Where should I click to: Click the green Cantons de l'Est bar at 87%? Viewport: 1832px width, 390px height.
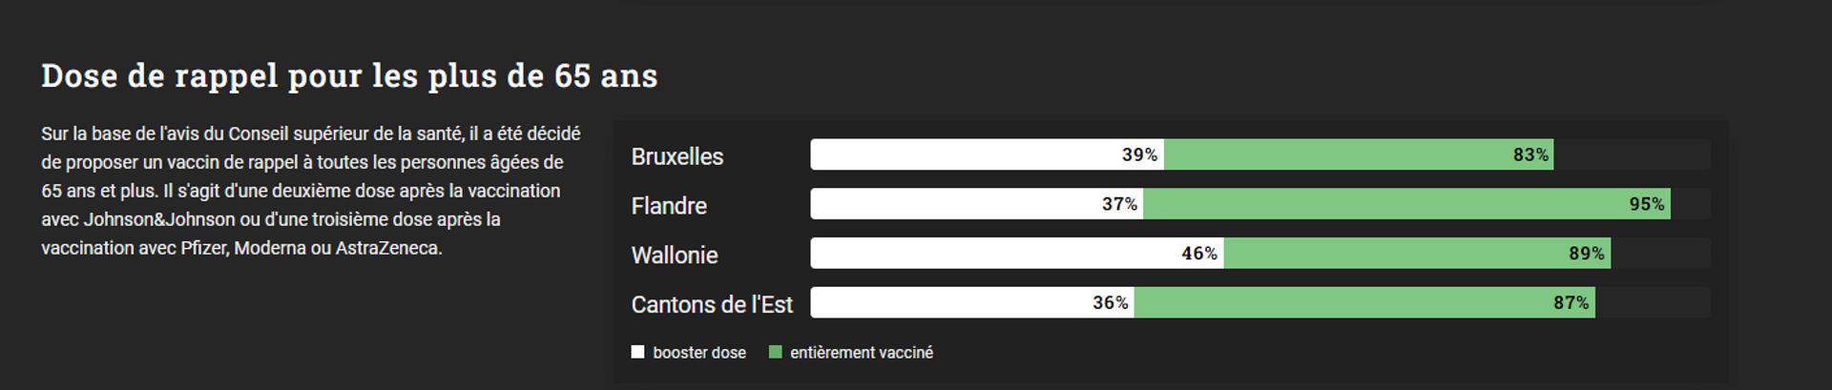pos(1364,303)
